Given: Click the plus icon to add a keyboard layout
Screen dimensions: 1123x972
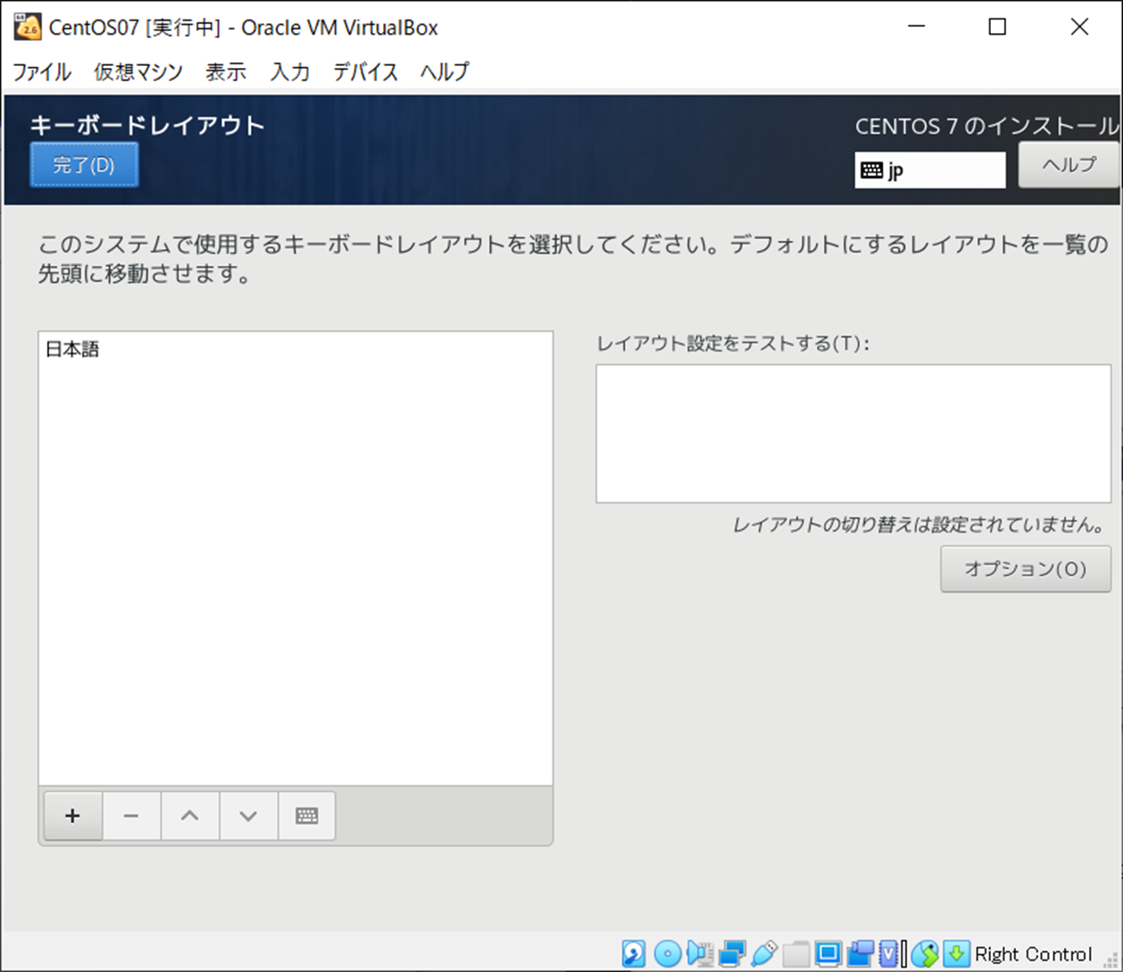Looking at the screenshot, I should [72, 816].
